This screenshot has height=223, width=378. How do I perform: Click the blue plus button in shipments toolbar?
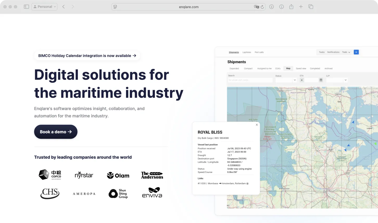356,52
